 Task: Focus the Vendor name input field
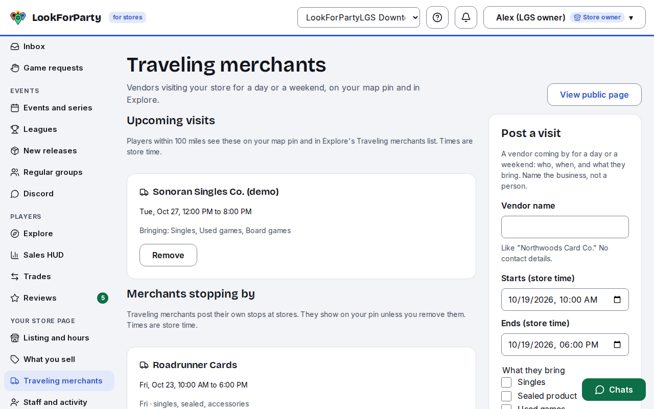(565, 227)
